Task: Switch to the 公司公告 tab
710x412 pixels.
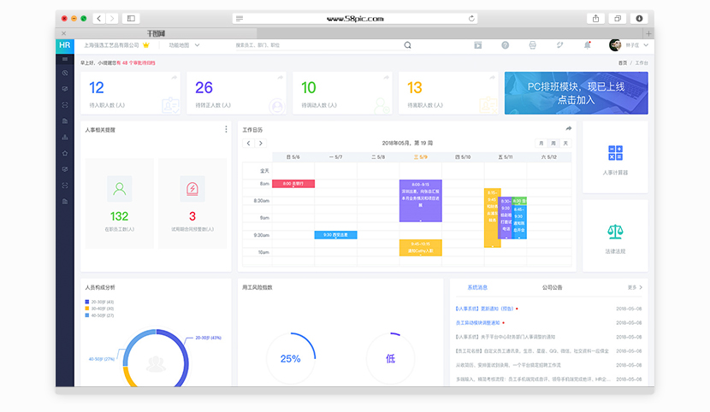Action: point(553,287)
